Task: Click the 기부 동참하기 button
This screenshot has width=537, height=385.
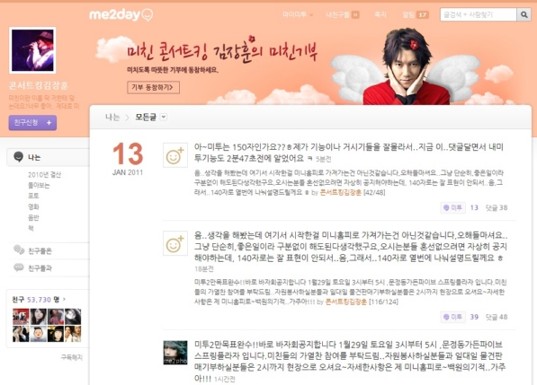Action: (x=153, y=87)
